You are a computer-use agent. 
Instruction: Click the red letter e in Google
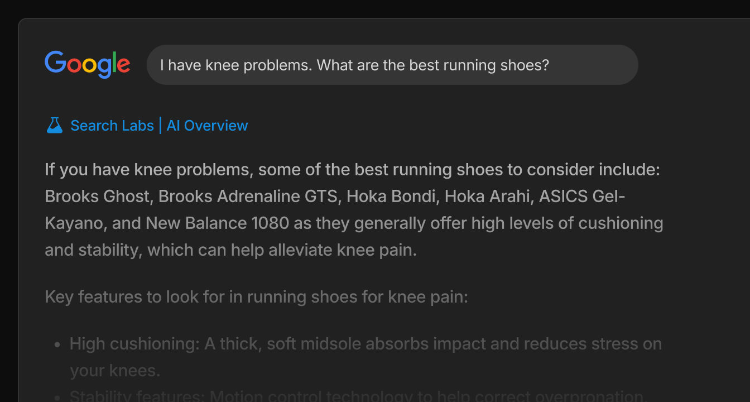point(124,65)
